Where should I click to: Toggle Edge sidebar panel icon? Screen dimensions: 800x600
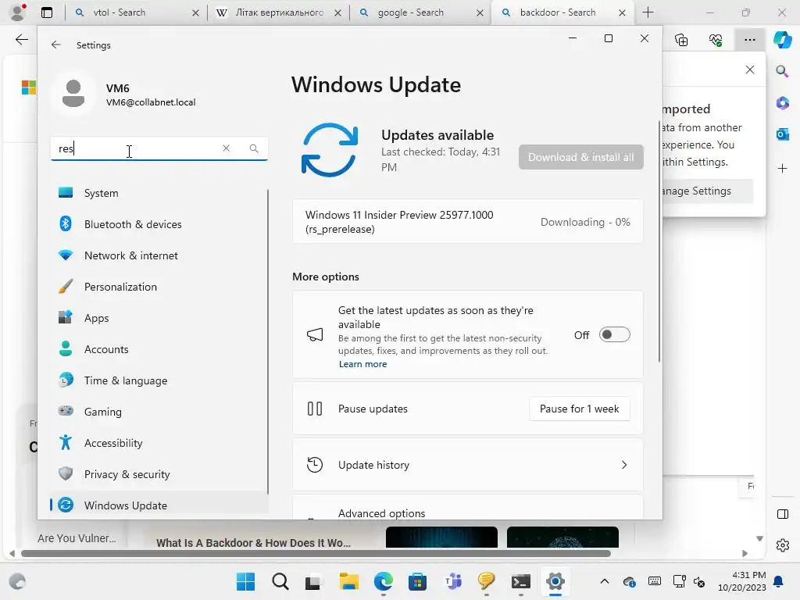782,514
